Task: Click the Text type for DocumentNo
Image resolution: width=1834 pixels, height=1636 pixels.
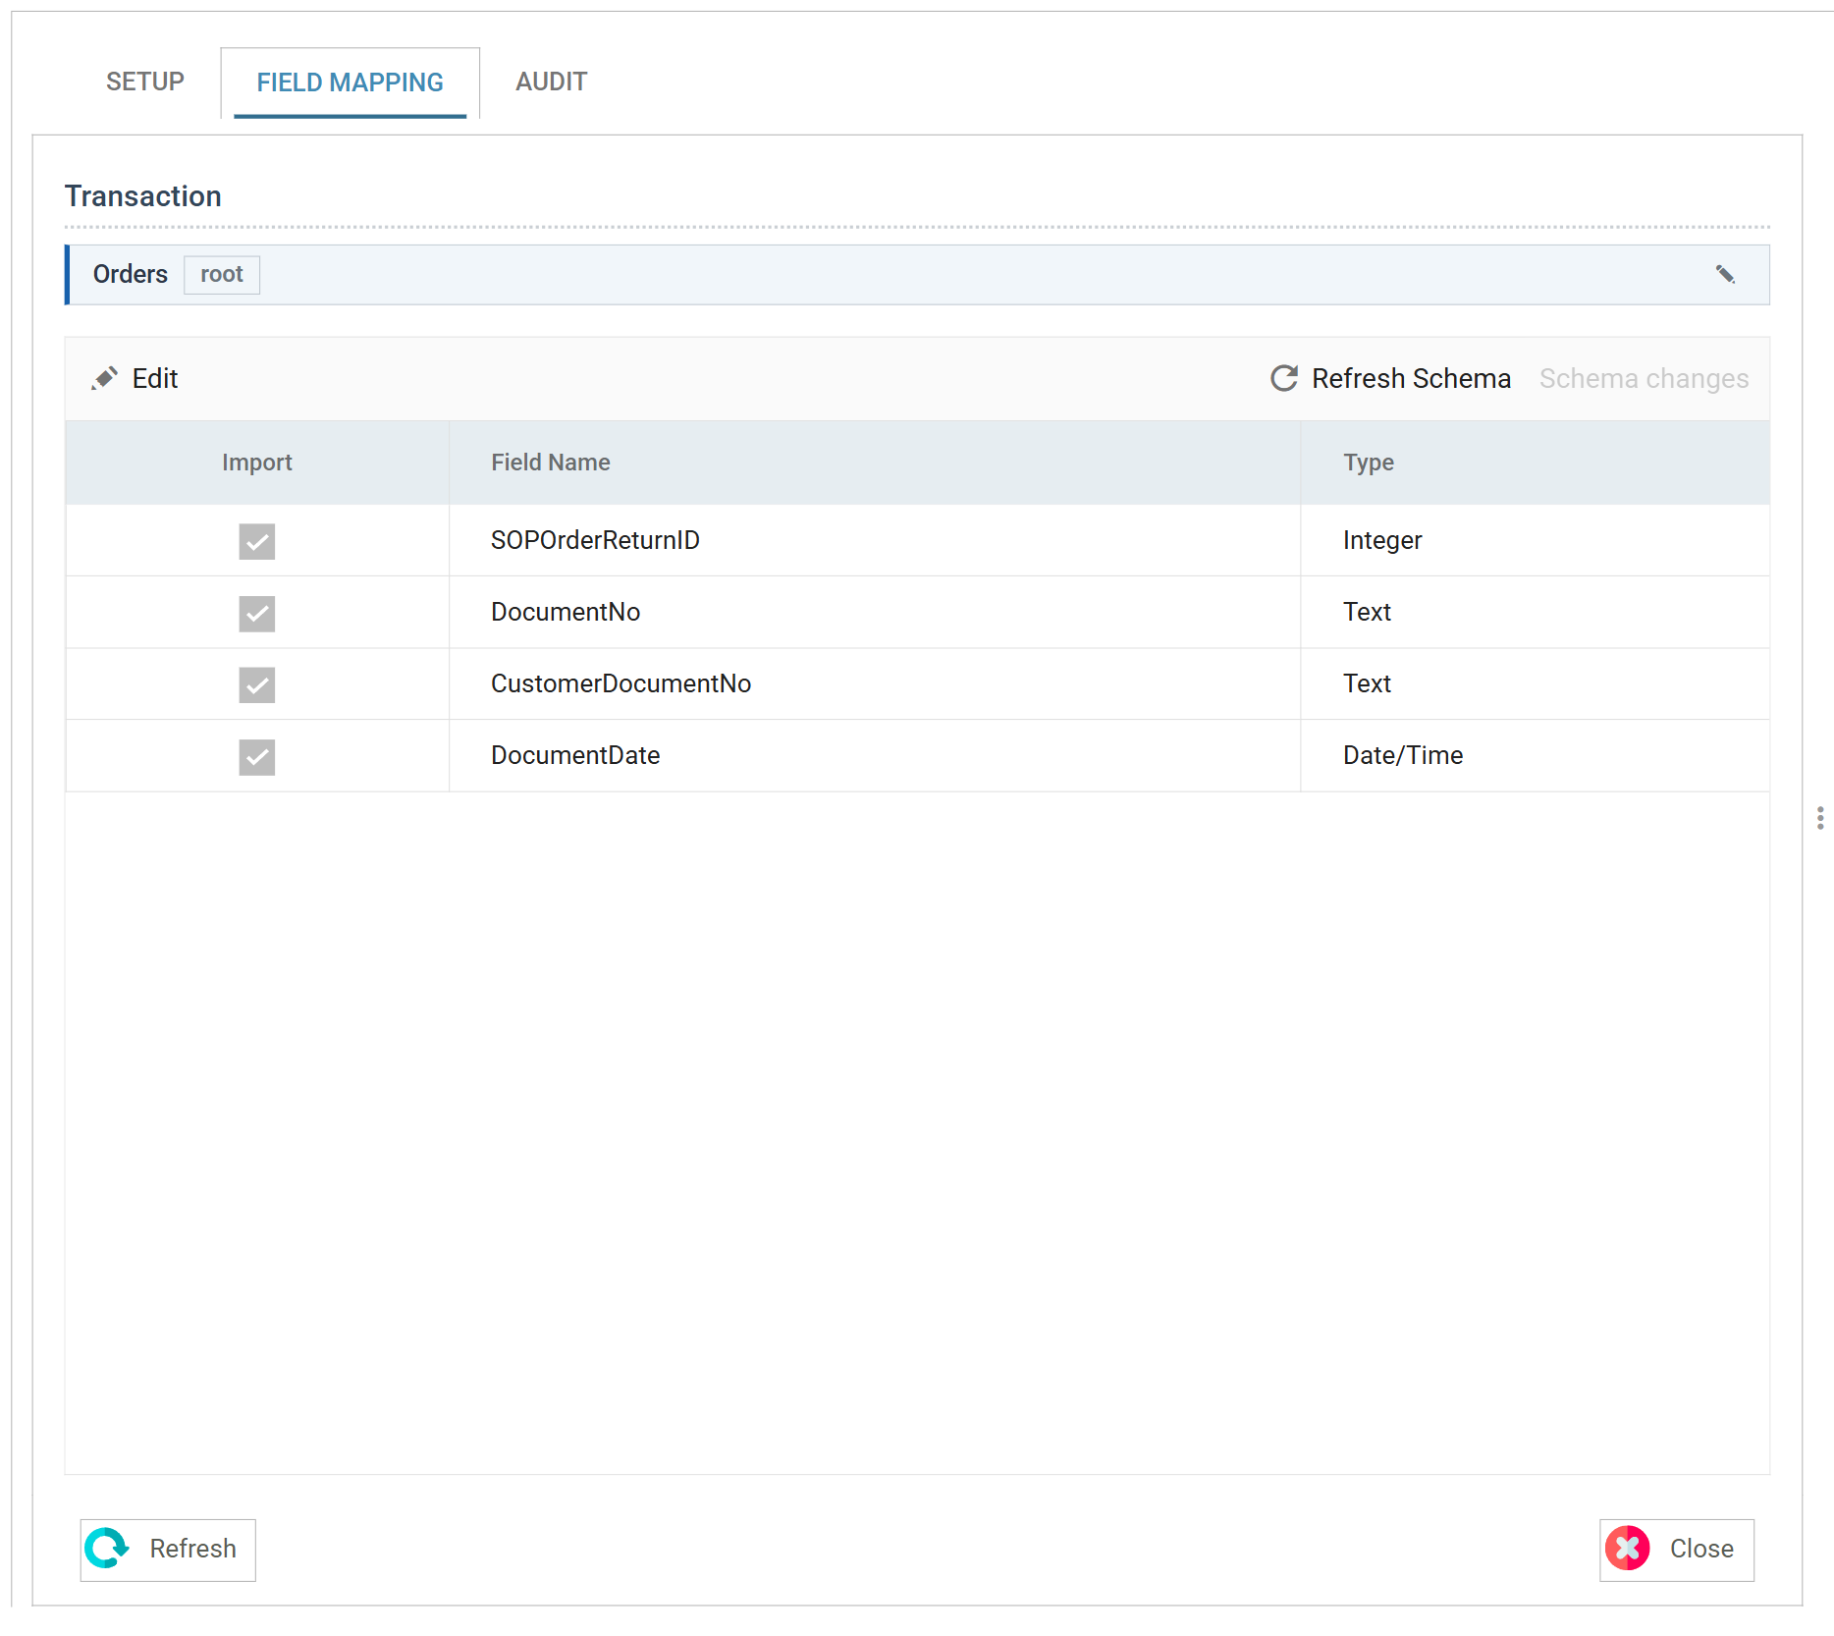Action: click(x=1536, y=612)
